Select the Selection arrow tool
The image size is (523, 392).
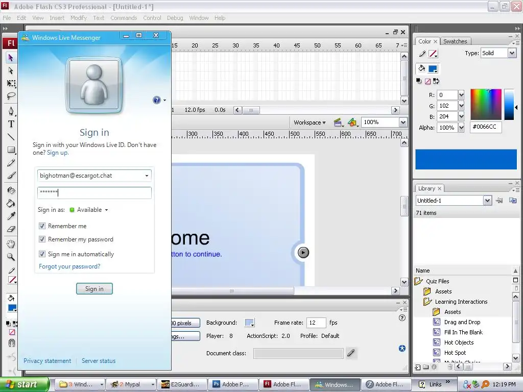pos(11,58)
